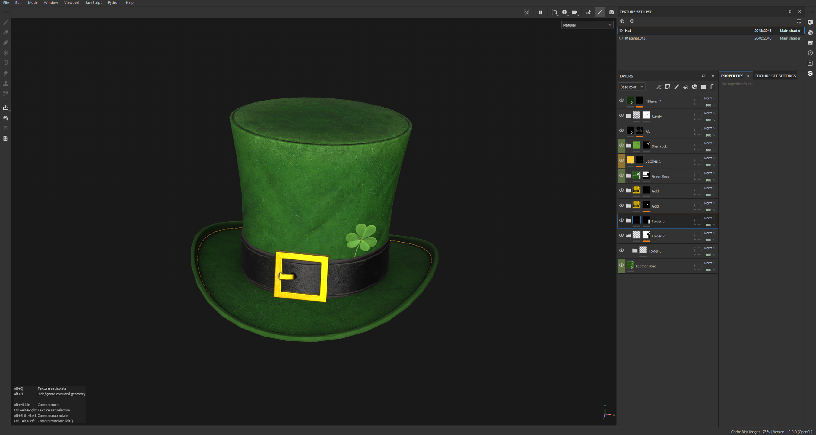The width and height of the screenshot is (816, 435).
Task: Click the Stitches 1 yellow color thumbnail
Action: [x=630, y=160]
